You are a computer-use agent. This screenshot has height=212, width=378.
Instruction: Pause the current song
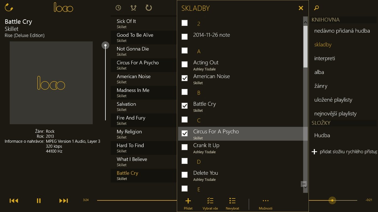point(39,201)
